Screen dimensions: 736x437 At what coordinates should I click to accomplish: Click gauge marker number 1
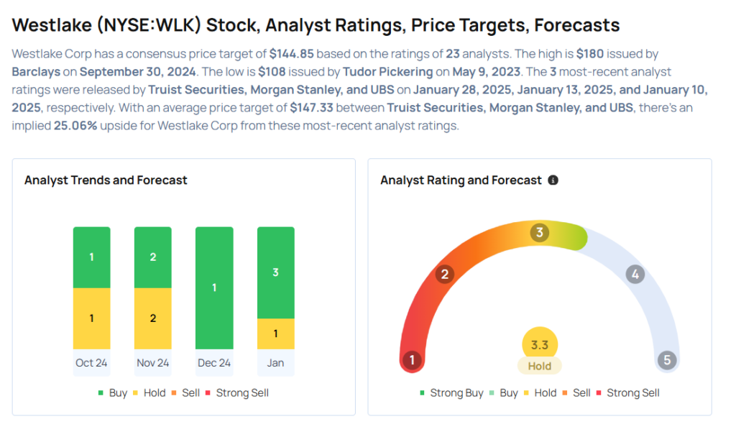[x=412, y=360]
